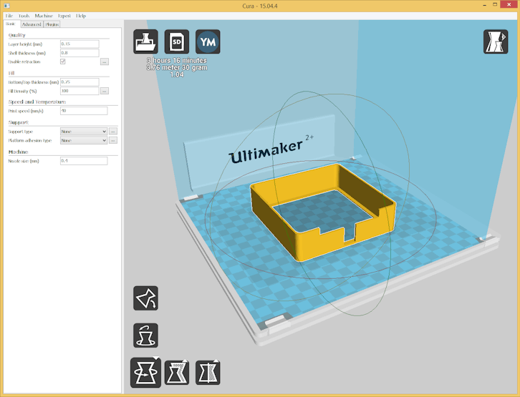Open the Expert menu

point(64,16)
